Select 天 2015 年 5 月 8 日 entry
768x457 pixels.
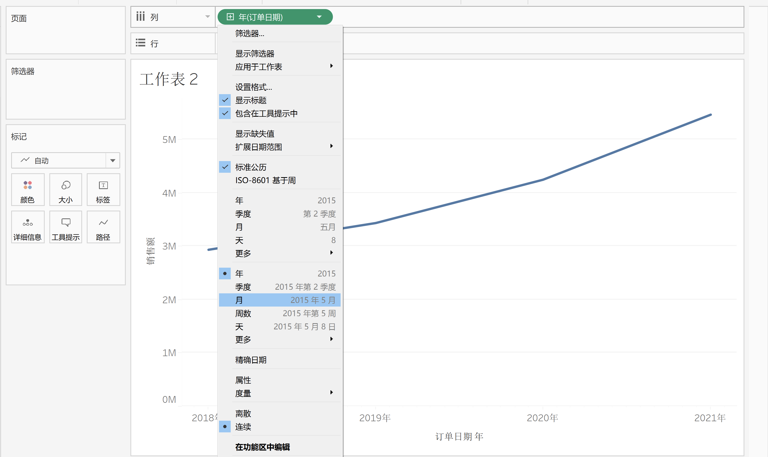pyautogui.click(x=280, y=327)
